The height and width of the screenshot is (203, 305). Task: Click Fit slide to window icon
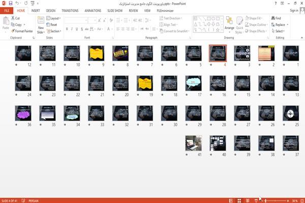tap(302, 200)
